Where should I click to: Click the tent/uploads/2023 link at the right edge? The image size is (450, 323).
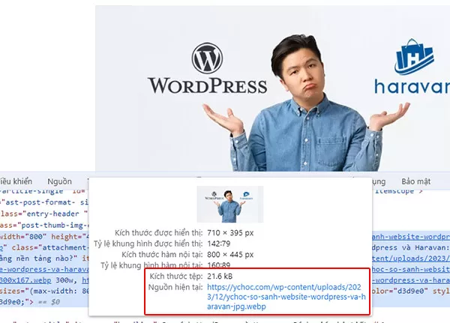(x=411, y=259)
